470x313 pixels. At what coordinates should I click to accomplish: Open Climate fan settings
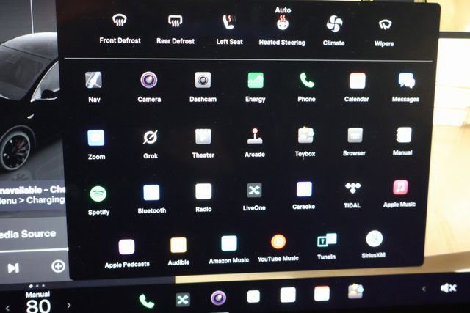click(x=335, y=23)
